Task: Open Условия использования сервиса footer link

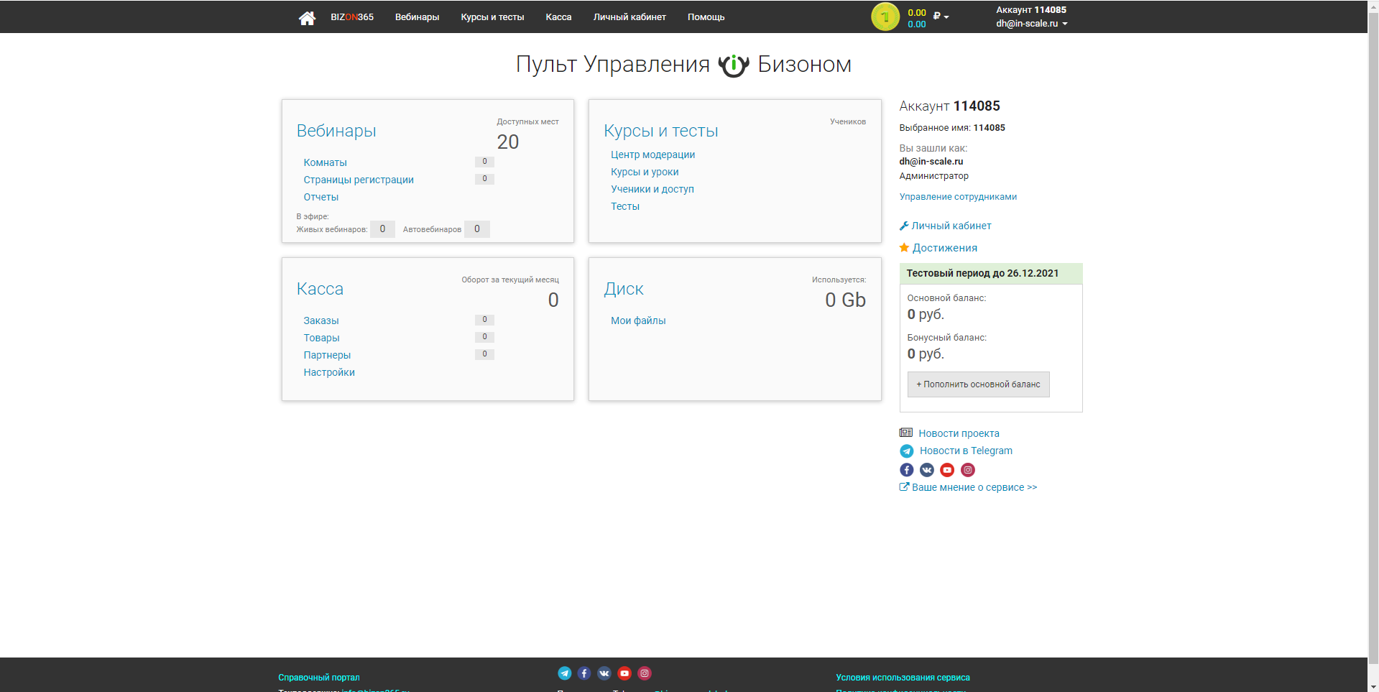Action: (x=903, y=678)
